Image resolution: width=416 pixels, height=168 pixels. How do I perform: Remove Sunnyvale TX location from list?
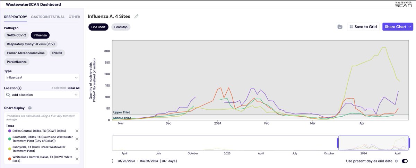pyautogui.click(x=77, y=149)
